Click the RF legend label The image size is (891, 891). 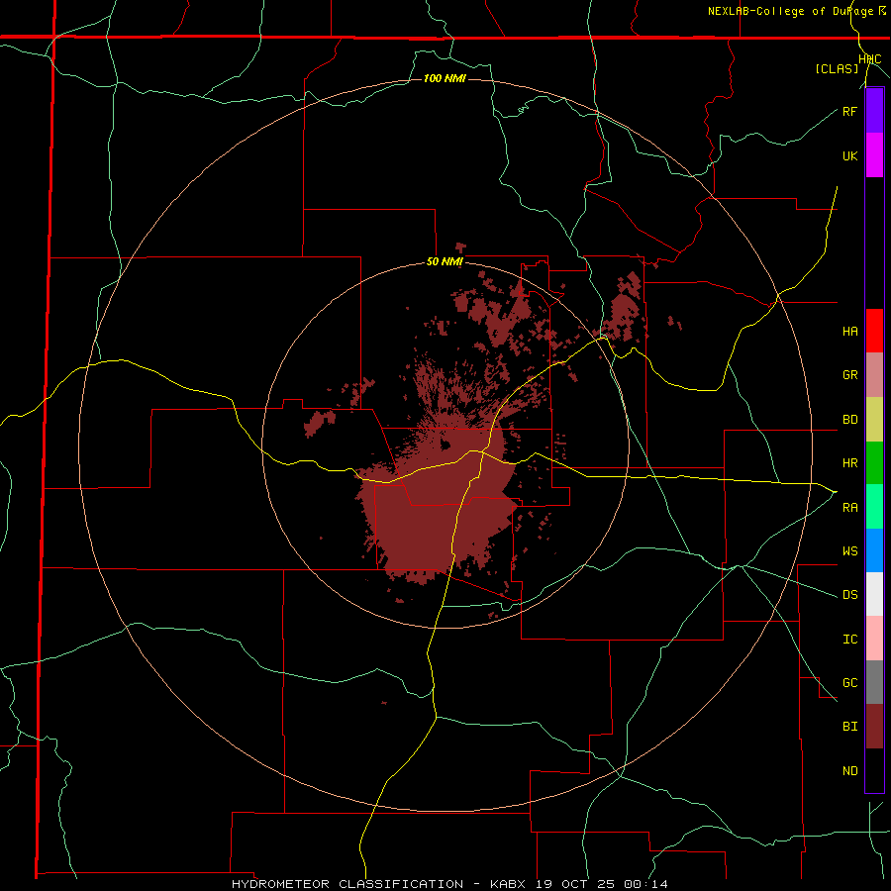point(849,111)
